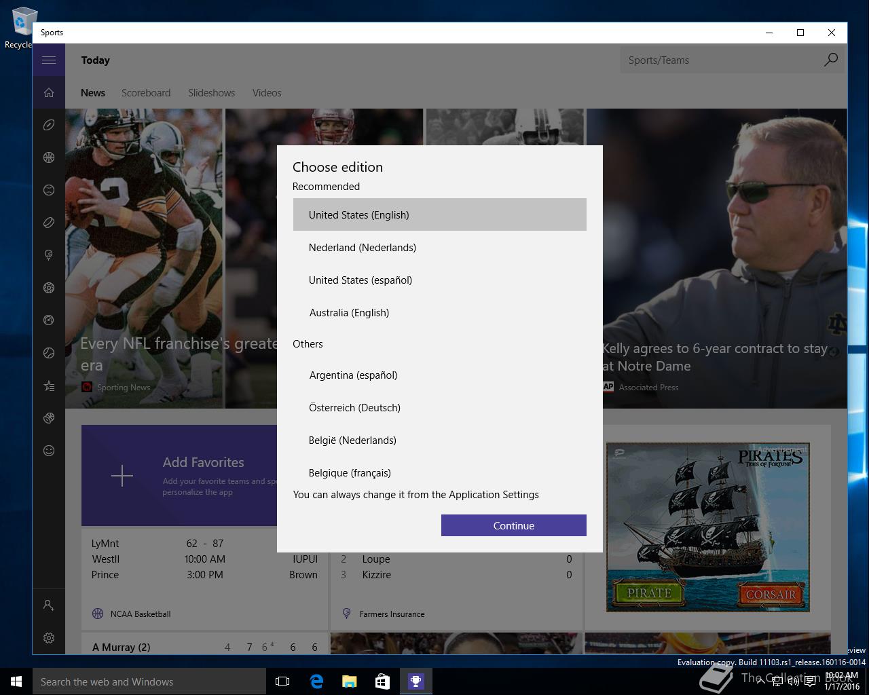The height and width of the screenshot is (695, 869).
Task: Select Argentina (español) from Others
Action: click(439, 375)
